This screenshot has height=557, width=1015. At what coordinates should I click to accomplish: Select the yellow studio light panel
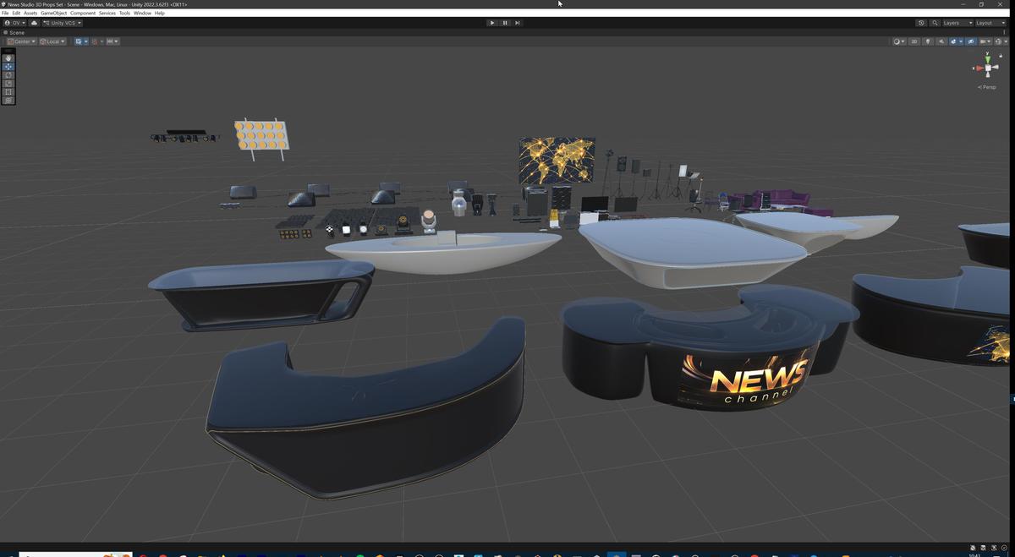(261, 136)
